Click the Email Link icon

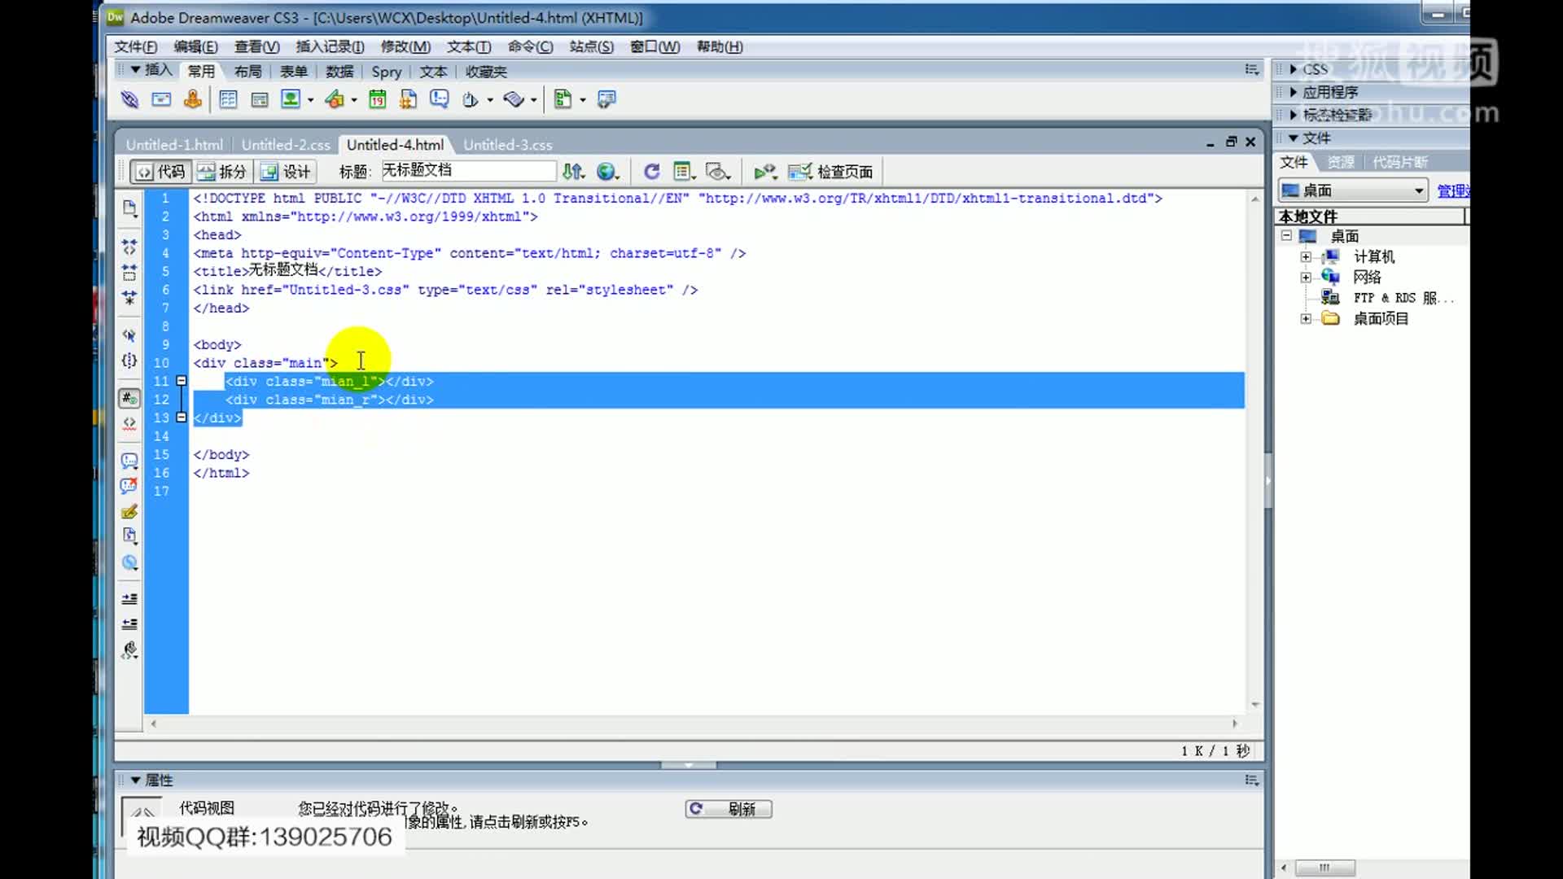tap(161, 99)
